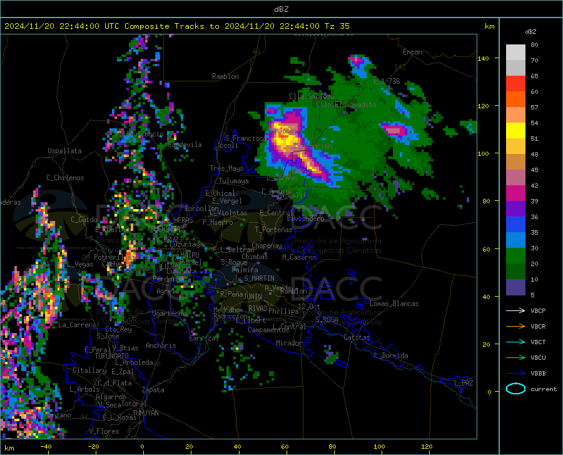
Task: Click the 'dBZ' label above the legend
Action: (530, 31)
